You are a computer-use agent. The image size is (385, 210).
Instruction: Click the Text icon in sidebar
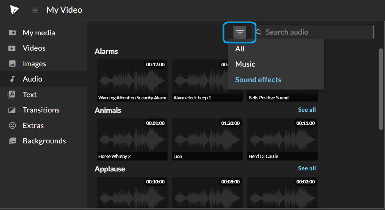tap(12, 95)
